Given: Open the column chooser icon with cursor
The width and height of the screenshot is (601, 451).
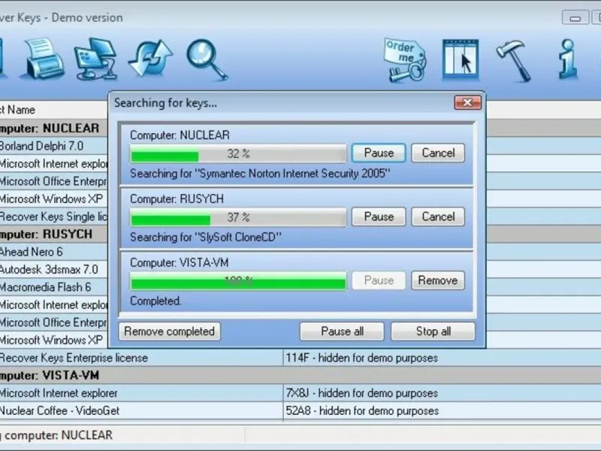Looking at the screenshot, I should click(460, 59).
